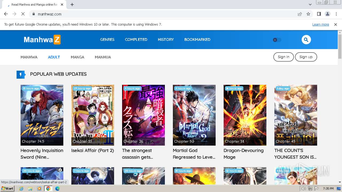The height and width of the screenshot is (192, 342).
Task: Open the COMPLETED menu item
Action: (136, 39)
